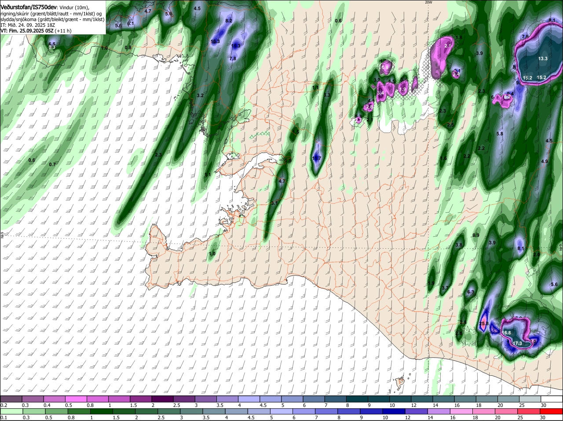Screen dimensions: 563x421
Task: Select the initial time line 'IT: Mið. 24. 09. 2025 18Z'
Action: (x=28, y=25)
